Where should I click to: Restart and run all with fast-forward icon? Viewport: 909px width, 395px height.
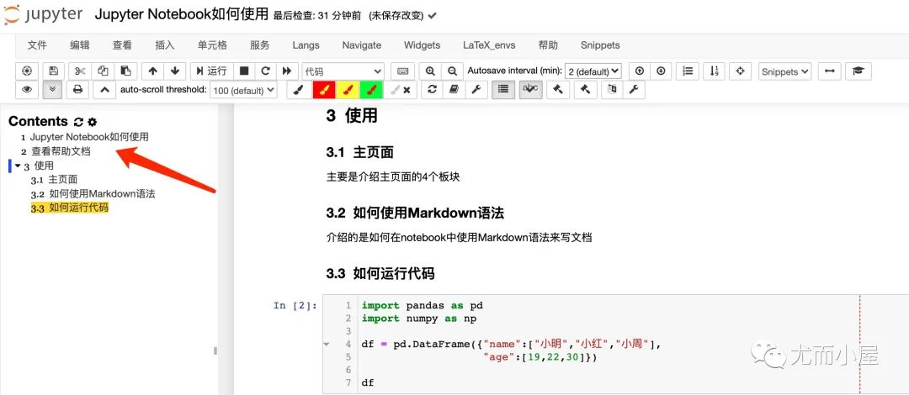(x=287, y=71)
